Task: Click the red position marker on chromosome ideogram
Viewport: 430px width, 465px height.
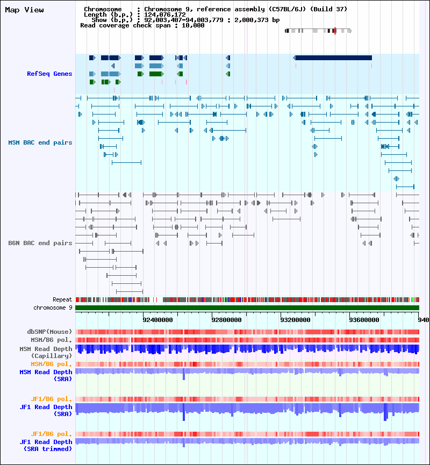Action: [x=335, y=31]
